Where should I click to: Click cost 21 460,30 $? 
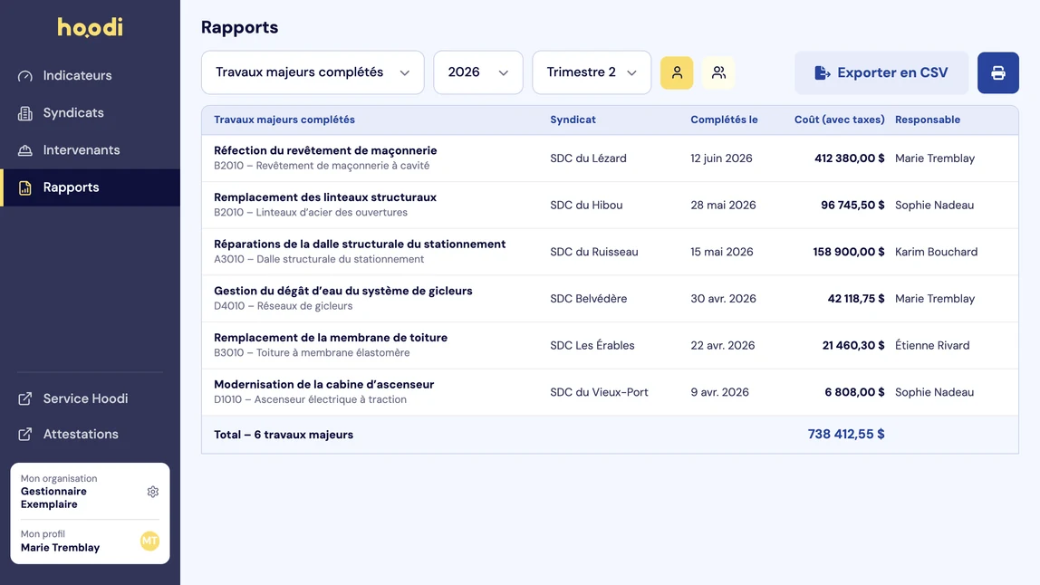tap(853, 346)
